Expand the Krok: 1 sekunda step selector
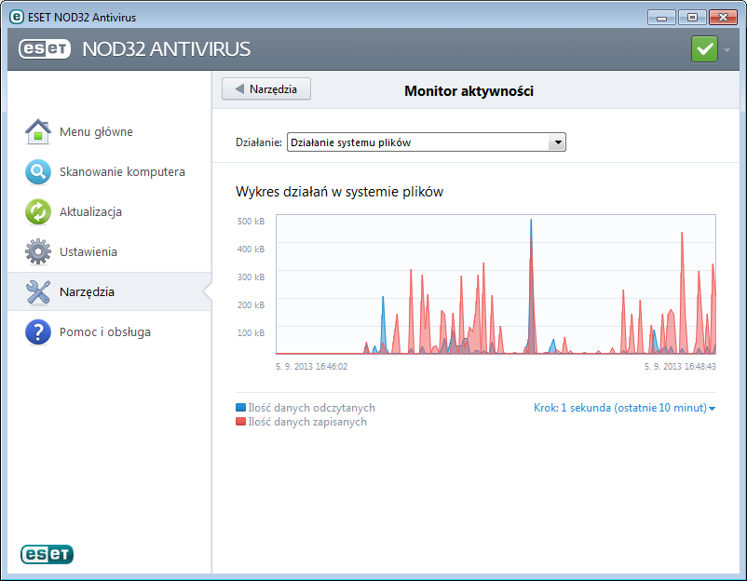 (624, 408)
